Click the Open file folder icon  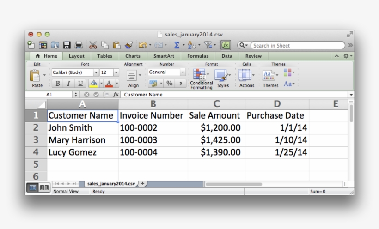(x=55, y=45)
